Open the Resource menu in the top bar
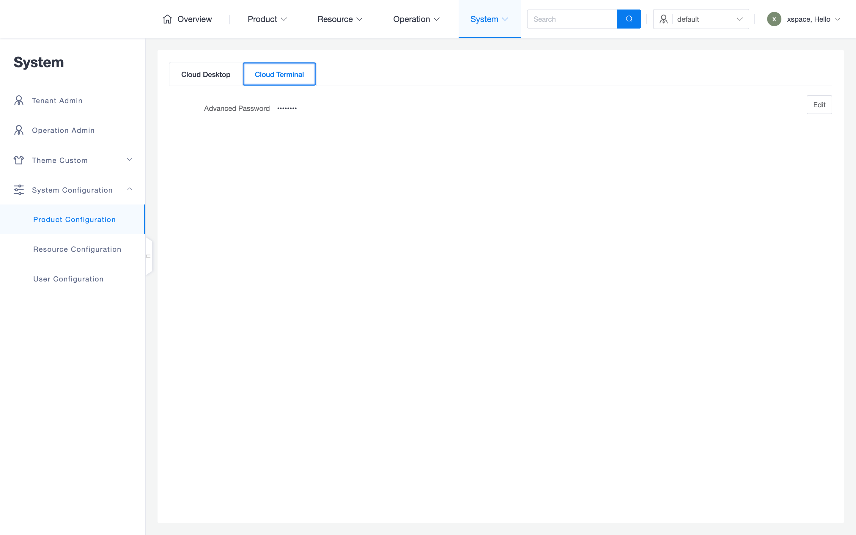 click(x=339, y=19)
